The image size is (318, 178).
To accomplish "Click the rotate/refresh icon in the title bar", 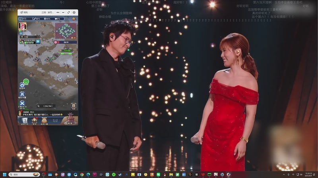I will (68, 12).
